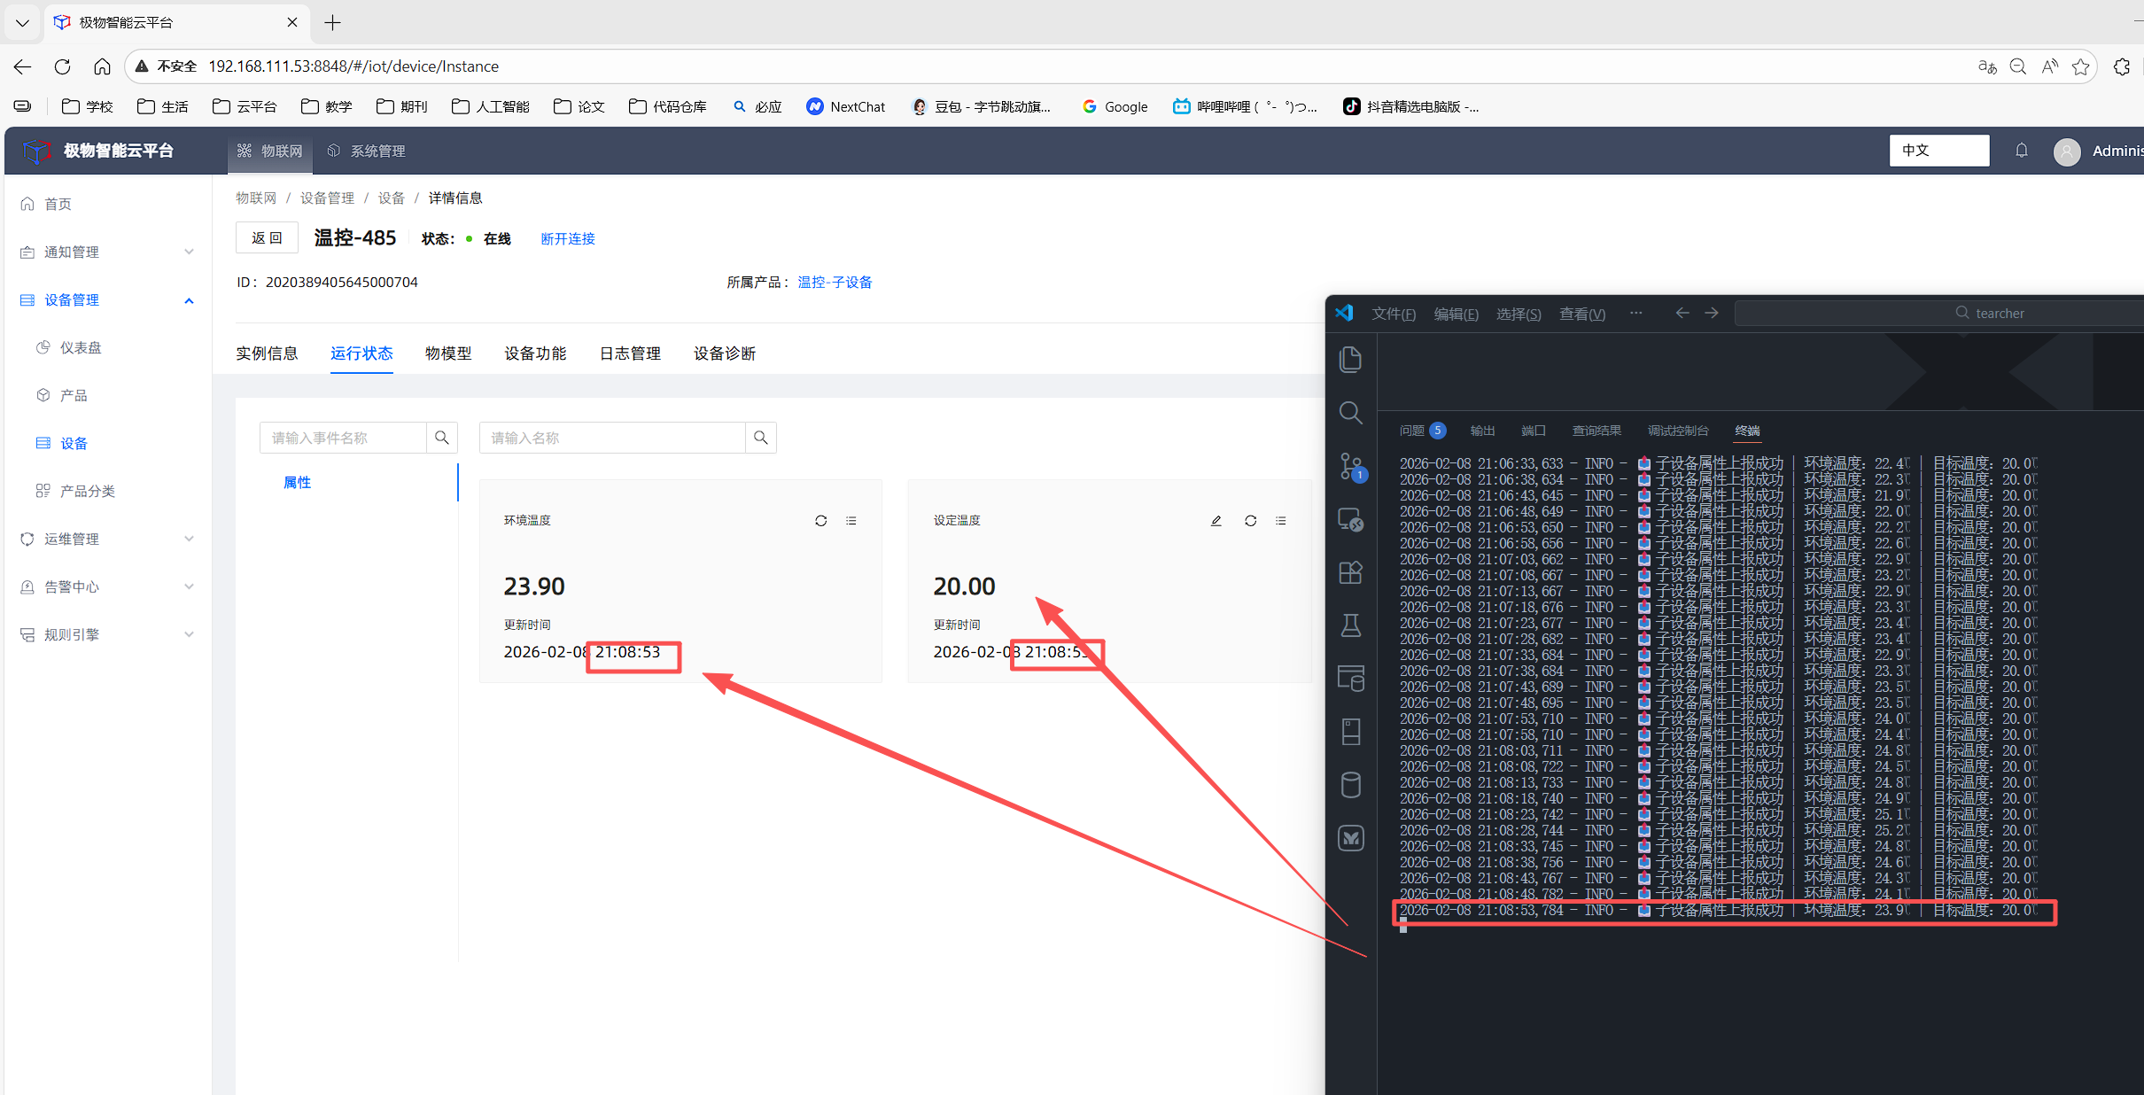Open VS Code Extensions icon

pos(1350,572)
